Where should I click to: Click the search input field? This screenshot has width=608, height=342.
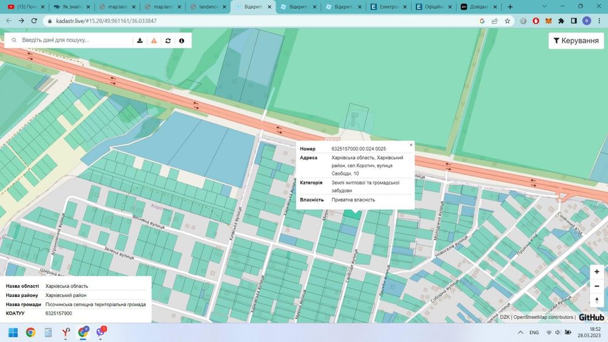[x=73, y=41]
